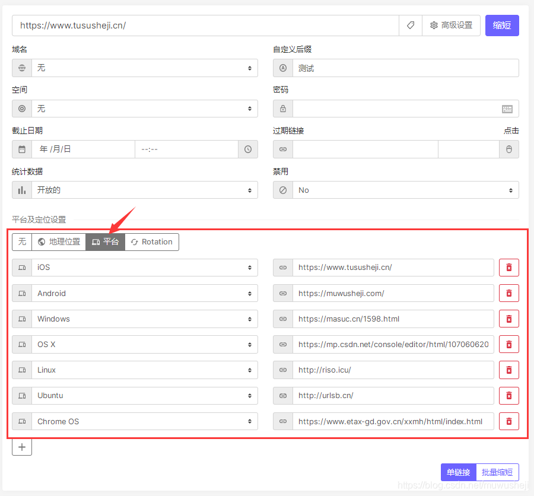Screen dimensions: 534x496
Task: Select 单链接 single link mode
Action: click(459, 472)
